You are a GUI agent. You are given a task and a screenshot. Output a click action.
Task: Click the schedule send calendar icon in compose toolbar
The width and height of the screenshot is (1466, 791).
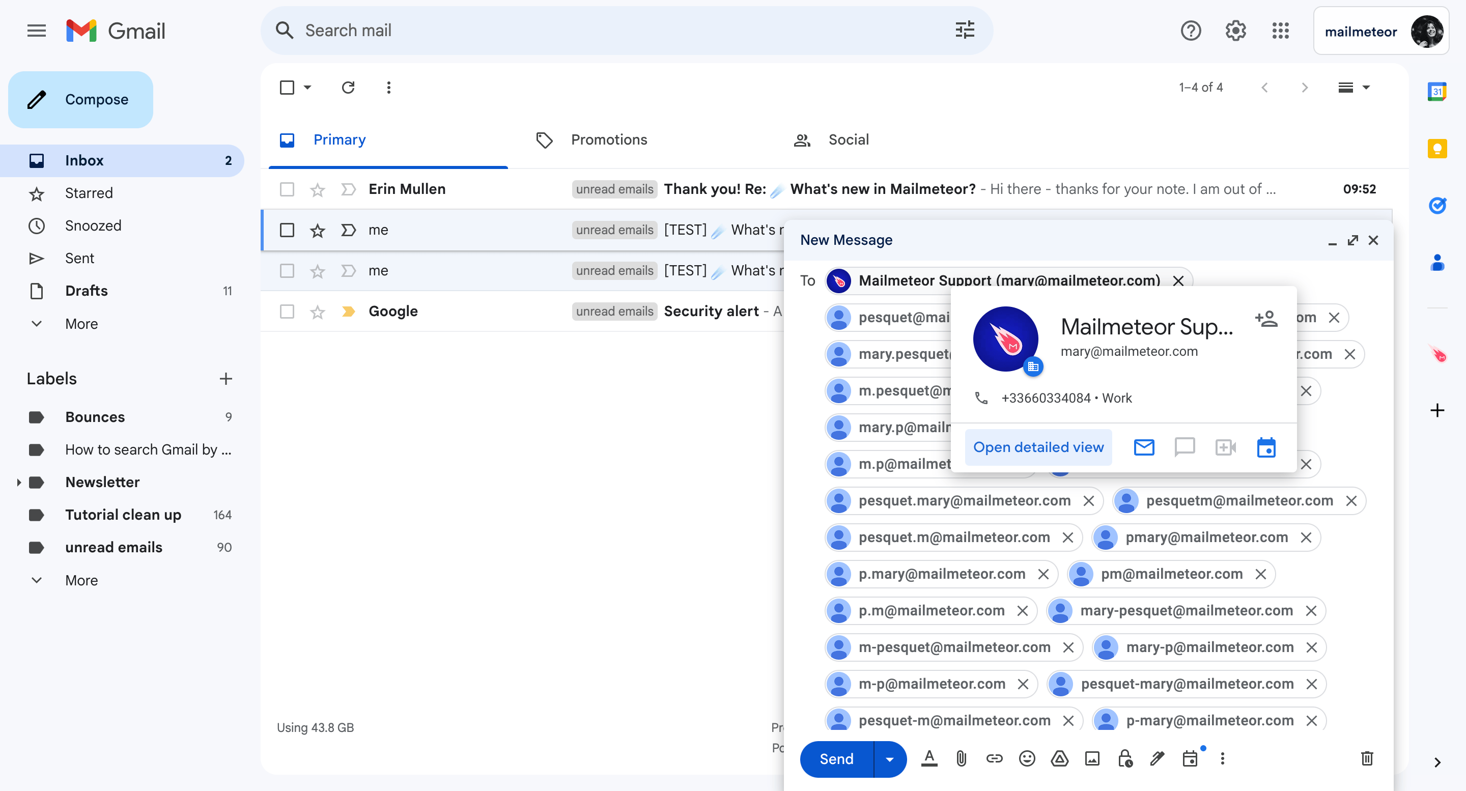click(1190, 759)
